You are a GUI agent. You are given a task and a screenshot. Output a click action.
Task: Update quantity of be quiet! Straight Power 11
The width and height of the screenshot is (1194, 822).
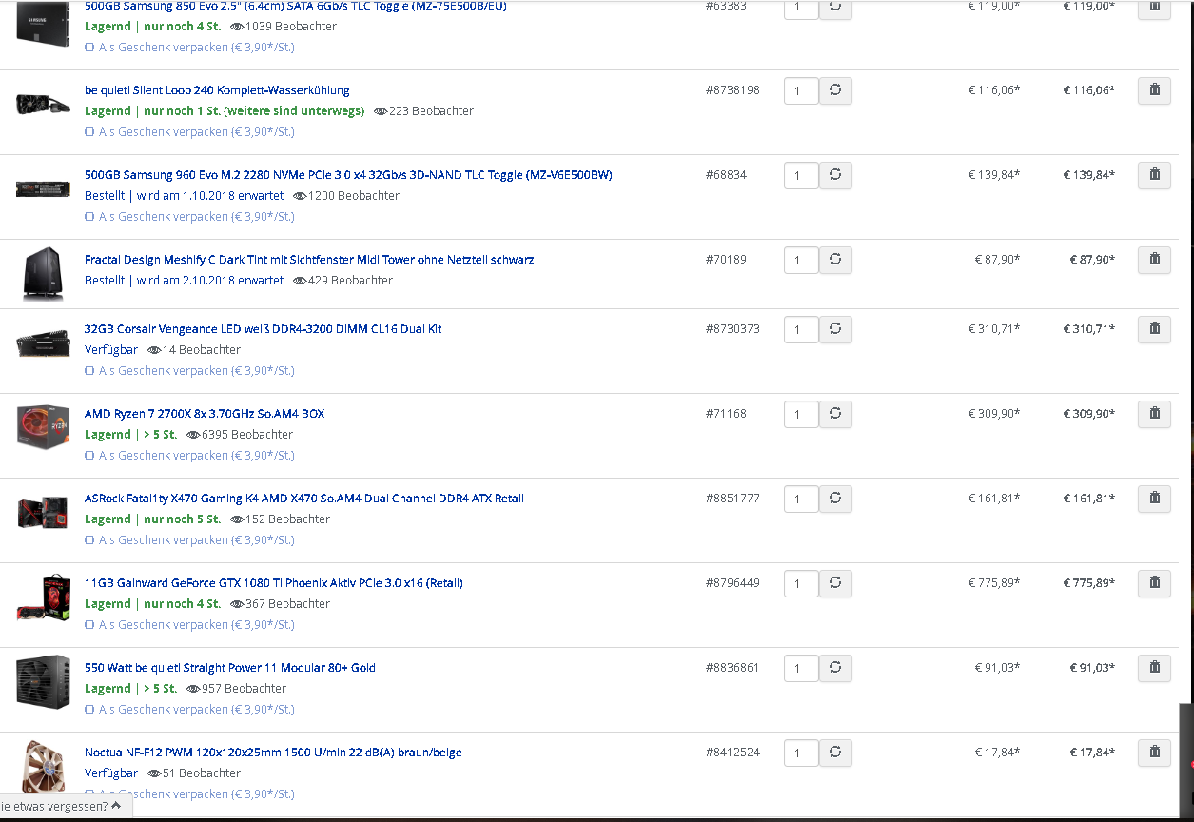[835, 669]
